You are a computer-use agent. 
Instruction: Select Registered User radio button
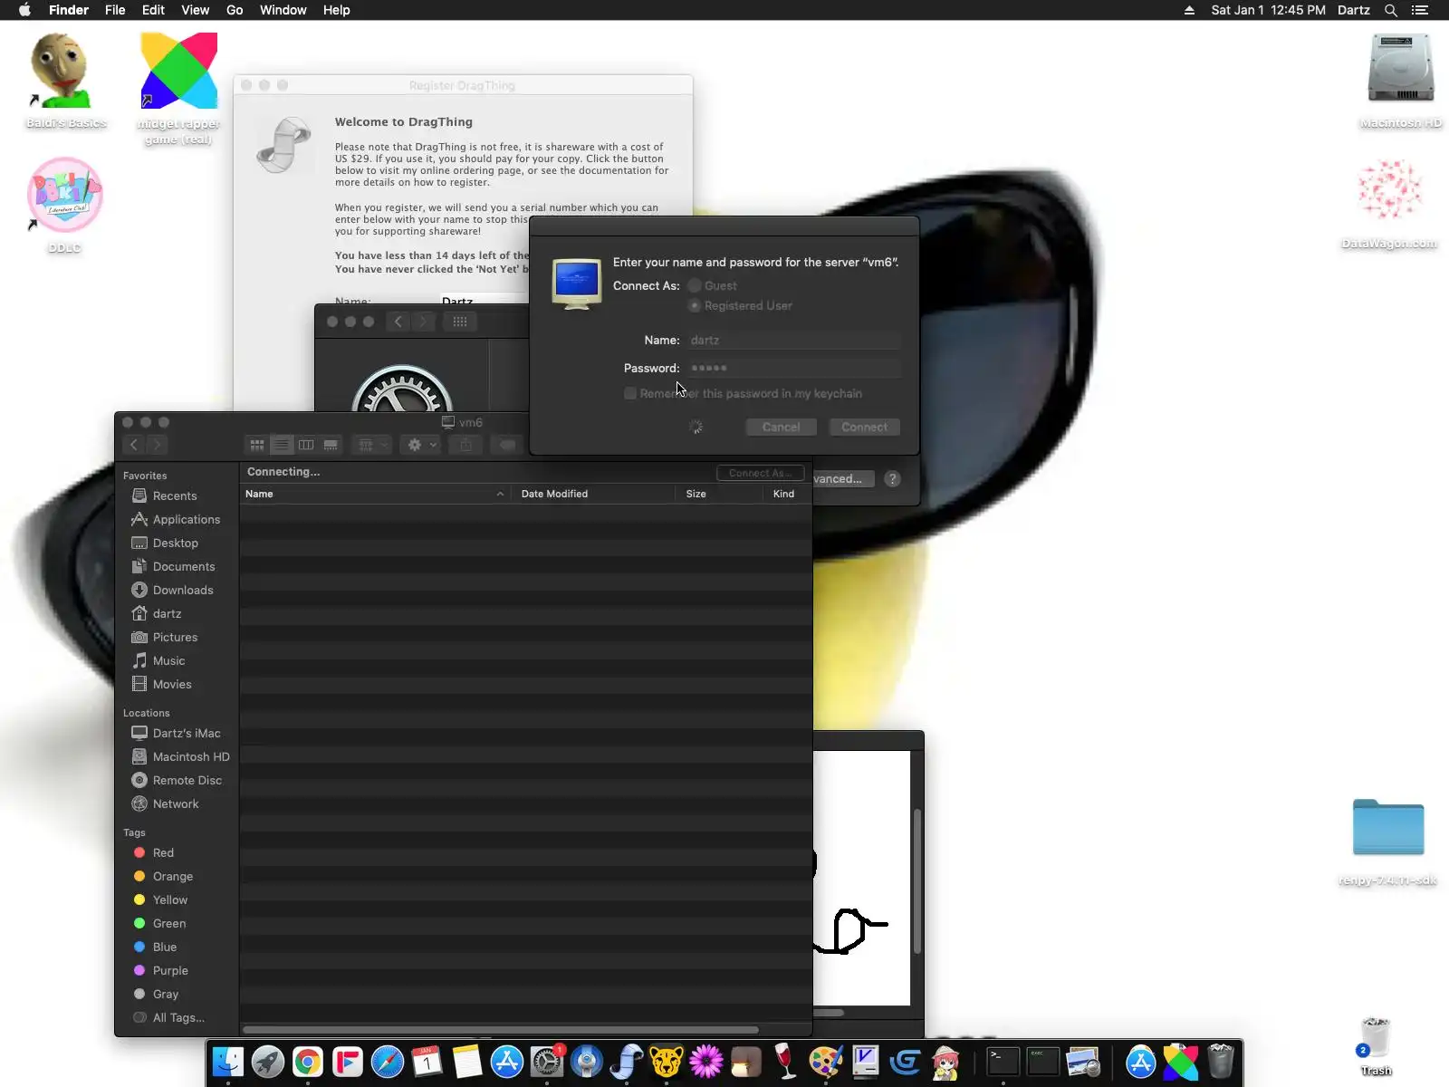click(x=695, y=306)
